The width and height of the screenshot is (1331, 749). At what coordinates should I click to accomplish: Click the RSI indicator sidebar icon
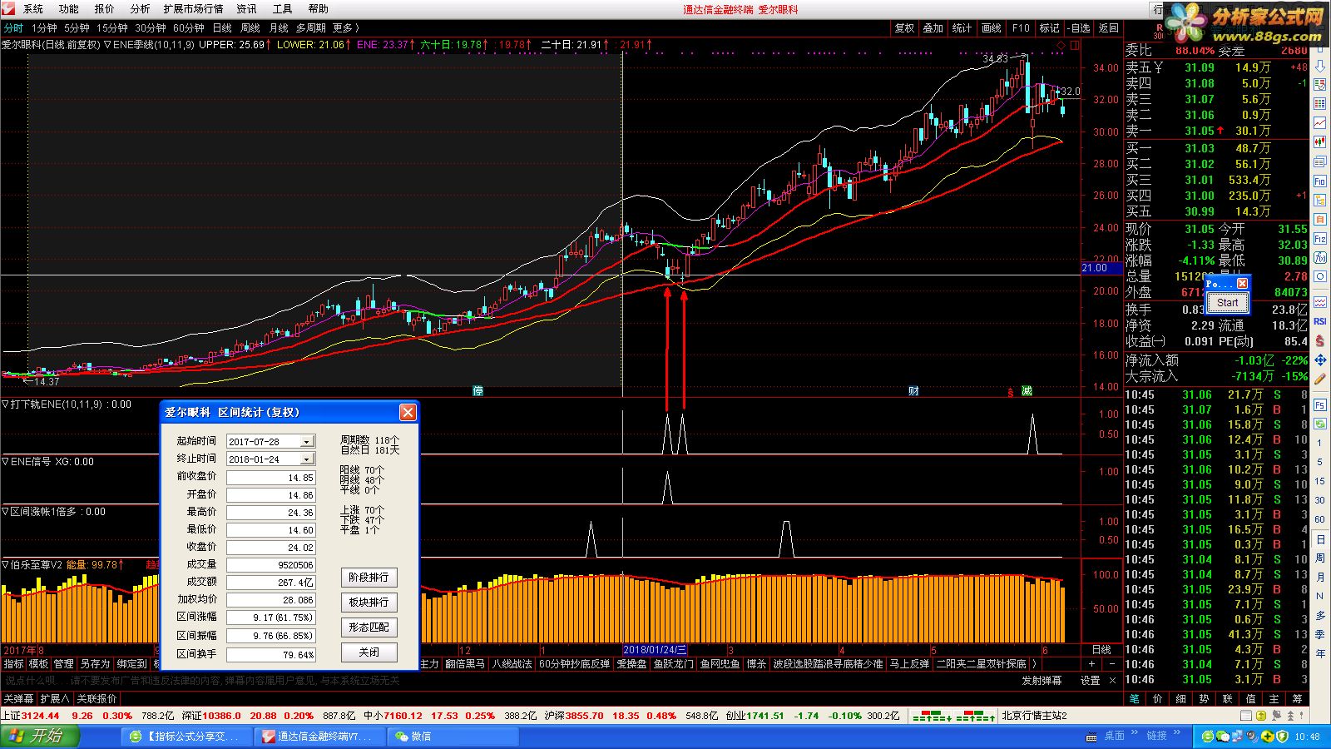pos(1320,321)
